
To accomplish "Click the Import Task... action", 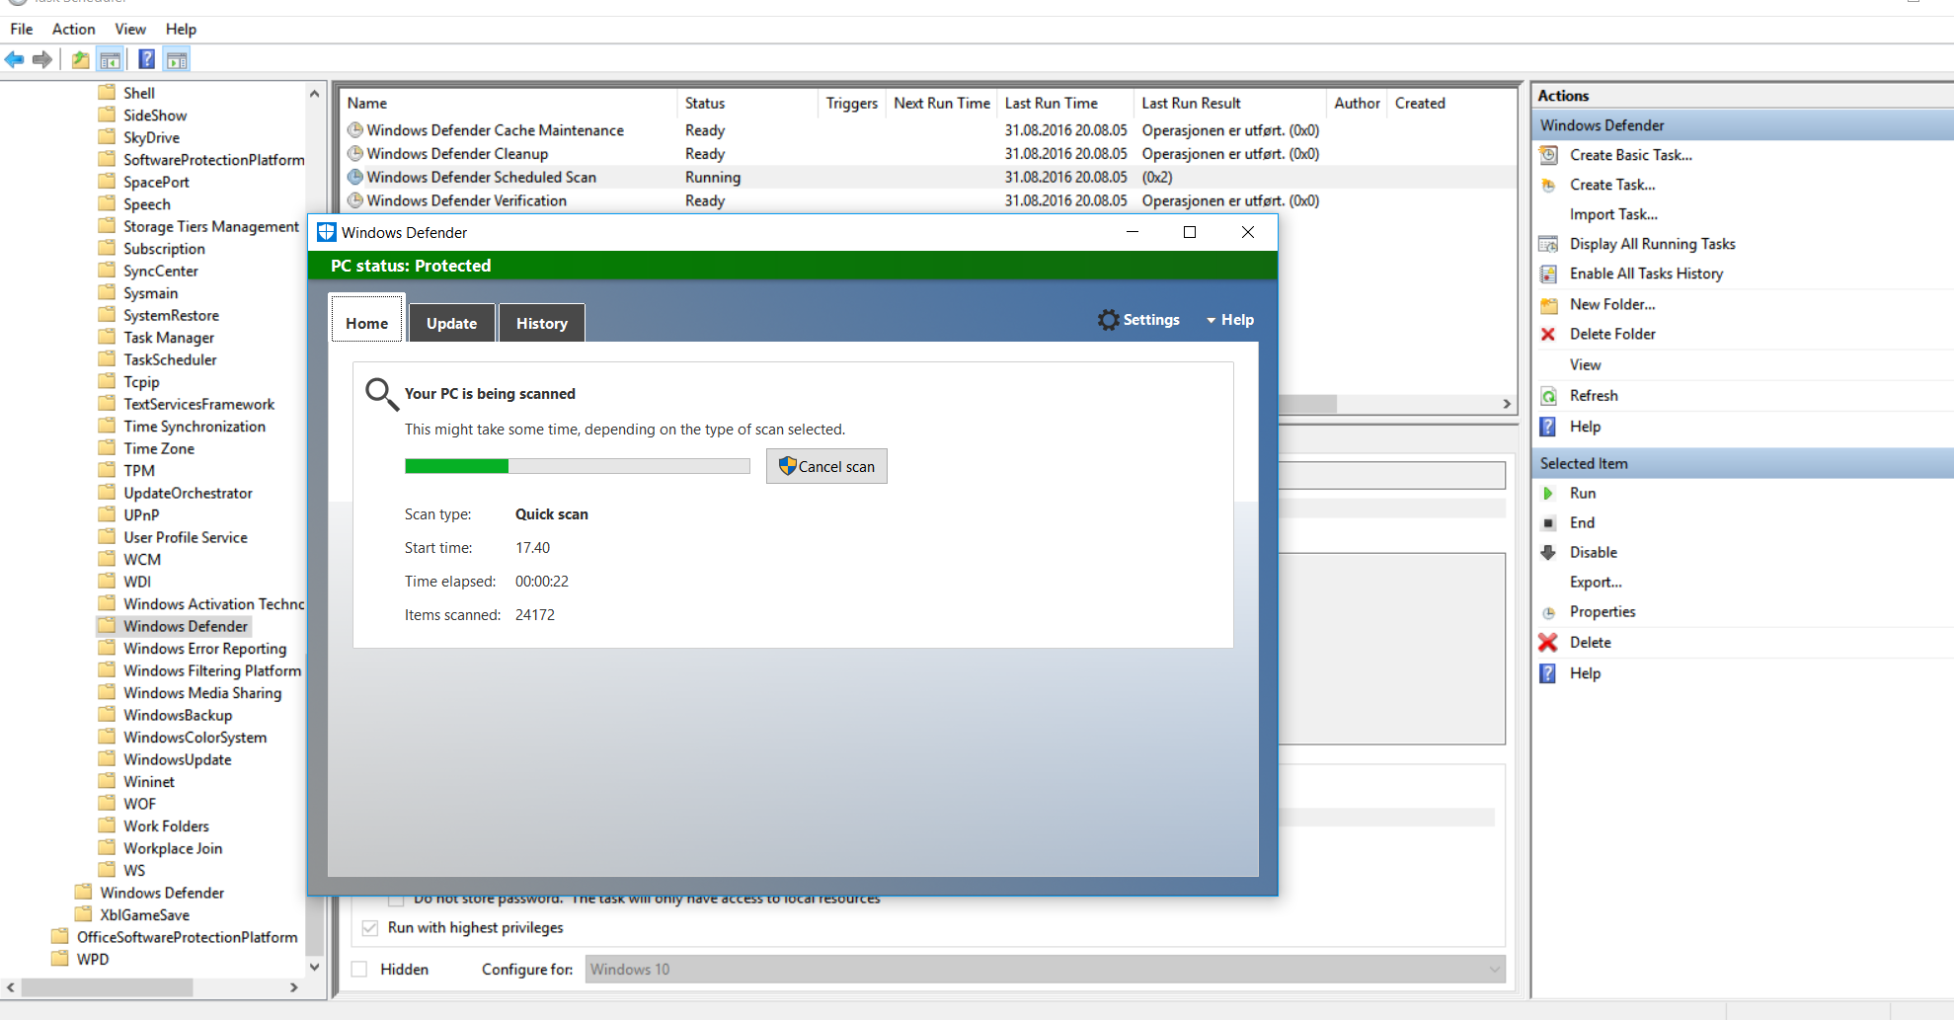I will tap(1613, 214).
